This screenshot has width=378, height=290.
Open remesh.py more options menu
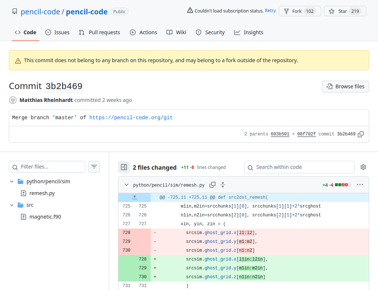click(360, 185)
